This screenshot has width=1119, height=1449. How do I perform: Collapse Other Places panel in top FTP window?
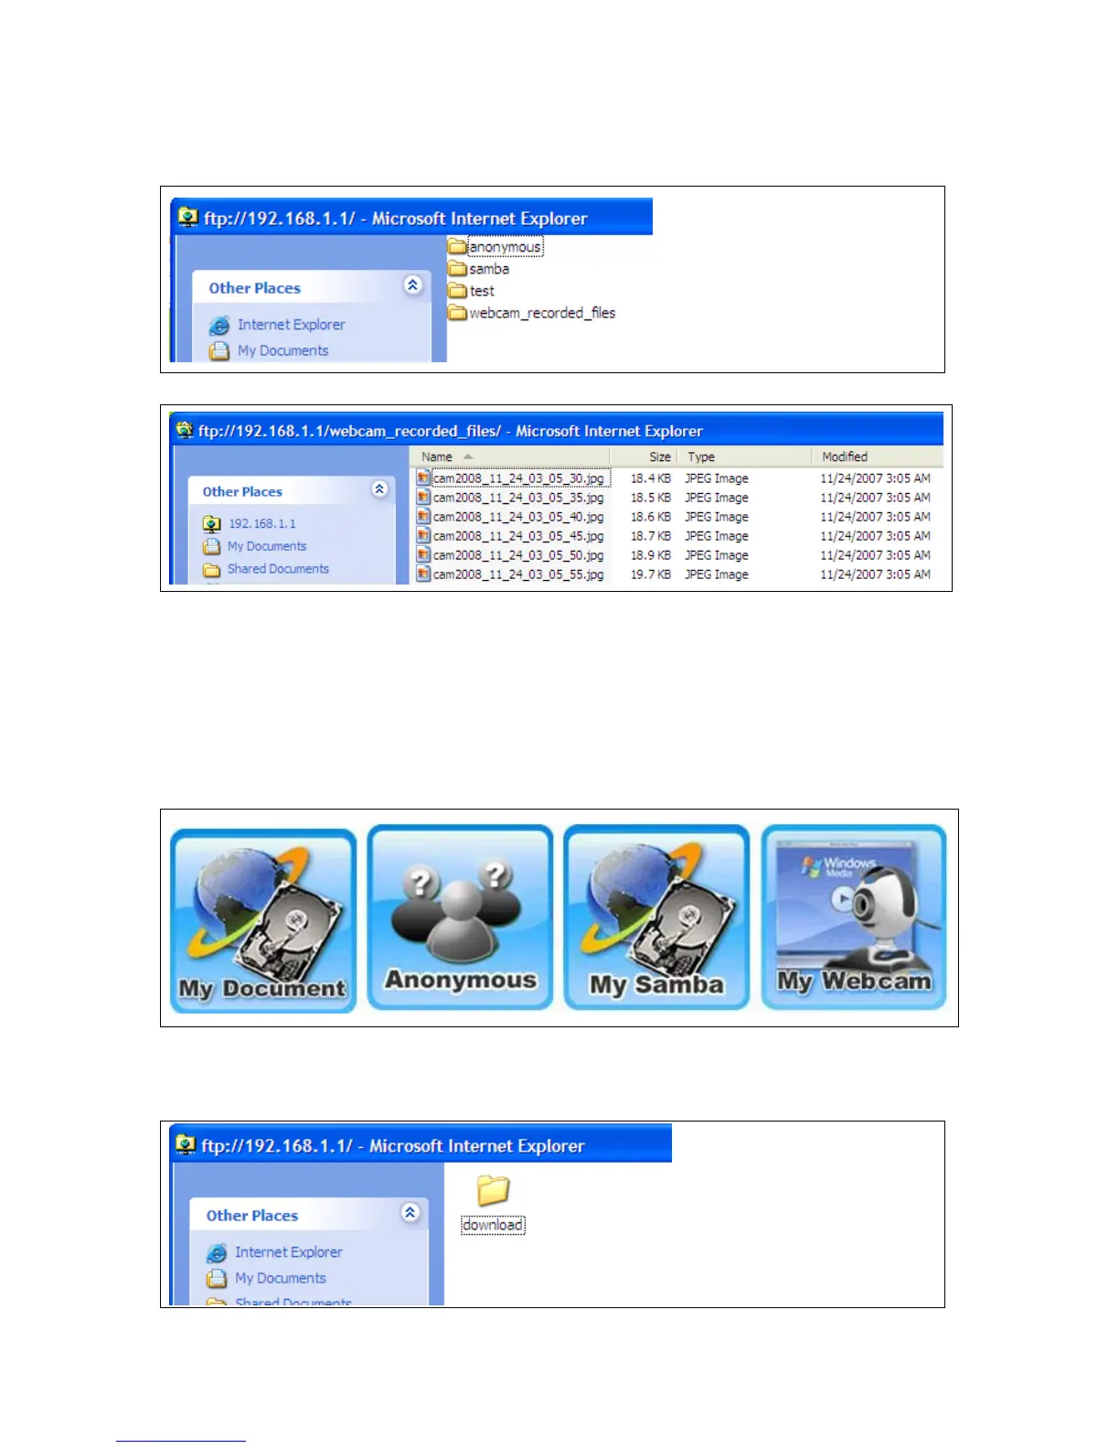click(412, 284)
